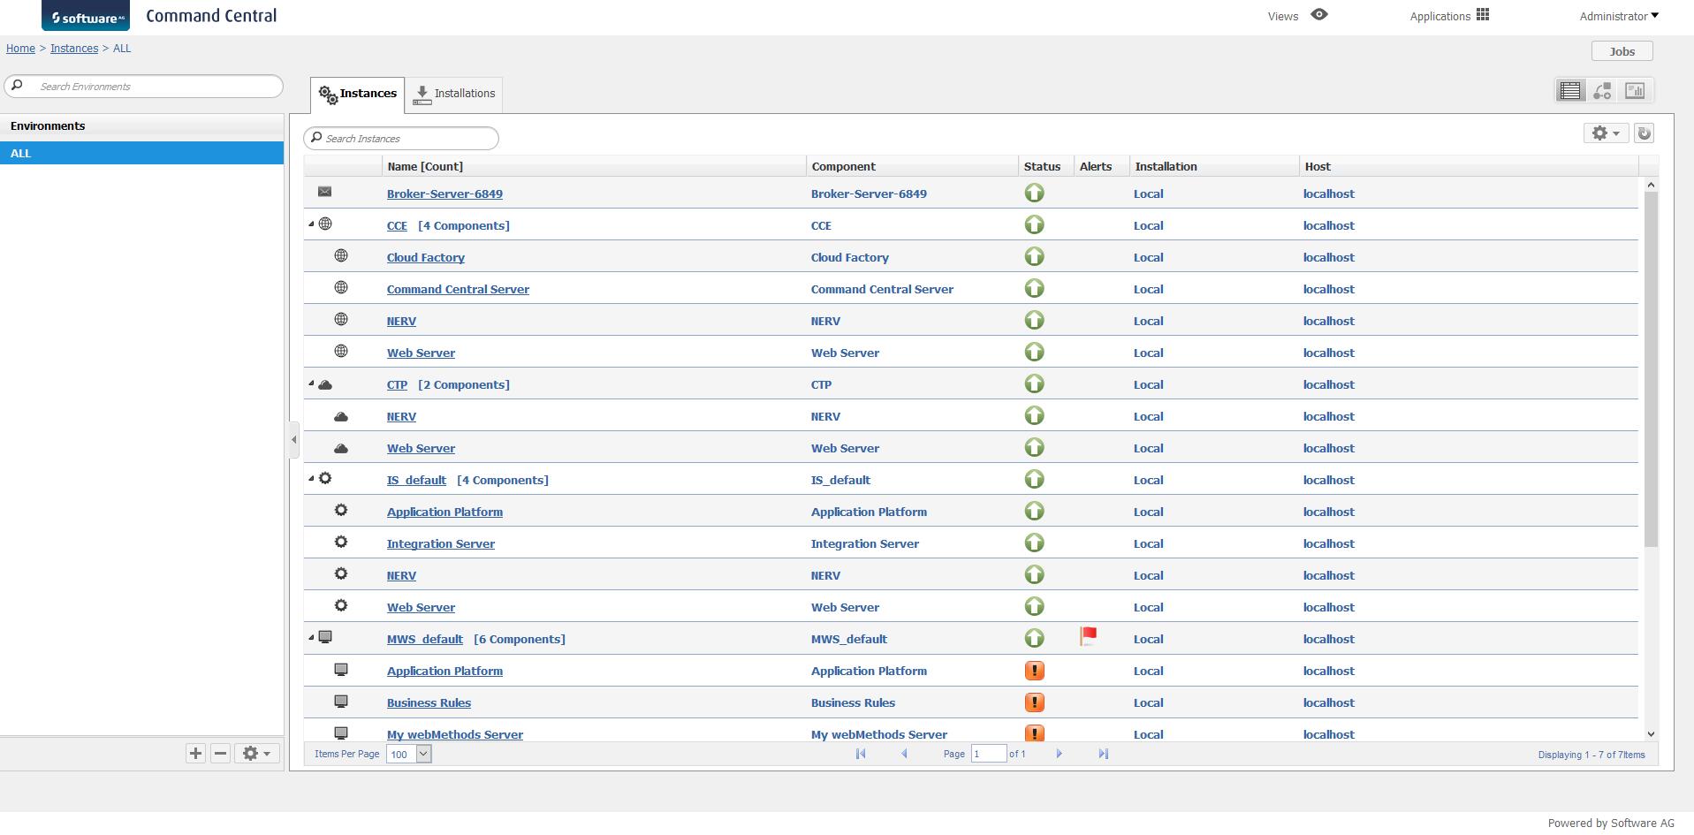Collapse the CCE instance group
Screen dimensions: 1694x835
point(311,224)
